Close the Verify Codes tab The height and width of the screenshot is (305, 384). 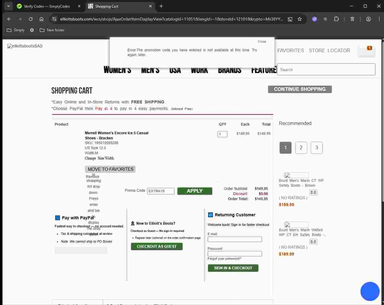[79, 6]
